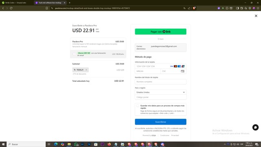Open the Brave Shields lion icon
Viewport: 261px width, 147px height.
point(194,8)
